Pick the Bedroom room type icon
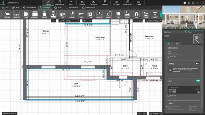 coord(44,14)
